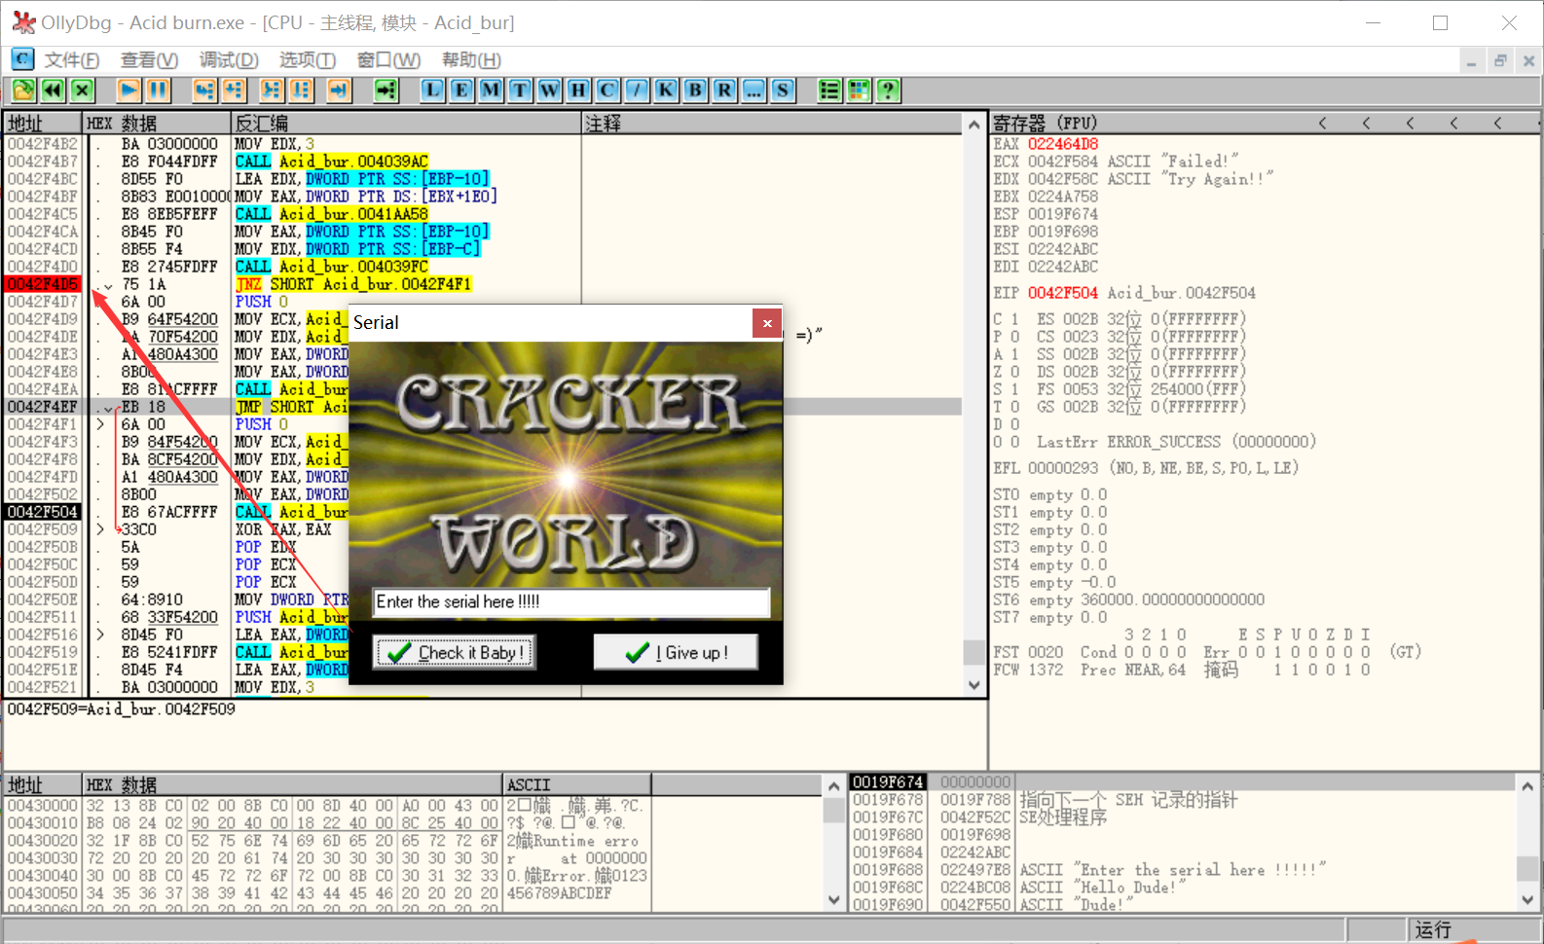Open Appearance options colored grid icon
Viewport: 1544px width, 944px height.
pyautogui.click(x=859, y=91)
